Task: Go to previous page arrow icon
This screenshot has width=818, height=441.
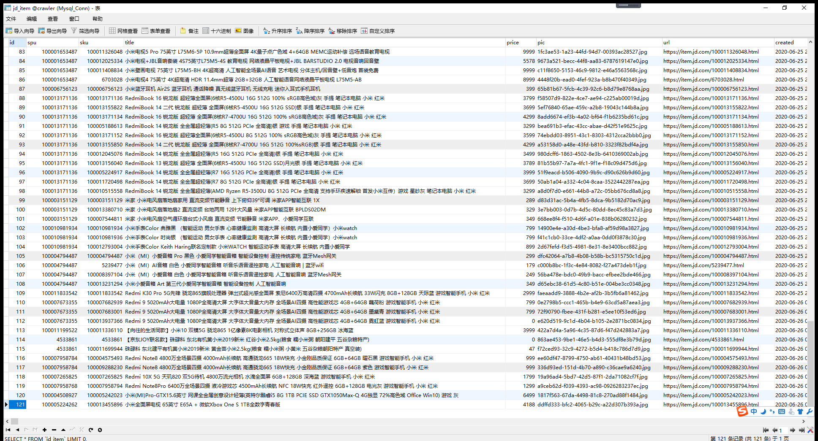Action: point(774,430)
